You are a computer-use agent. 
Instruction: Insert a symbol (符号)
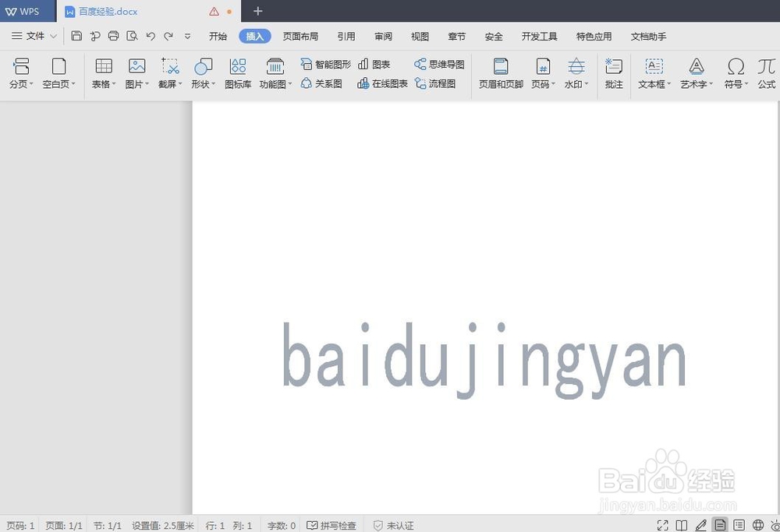736,73
